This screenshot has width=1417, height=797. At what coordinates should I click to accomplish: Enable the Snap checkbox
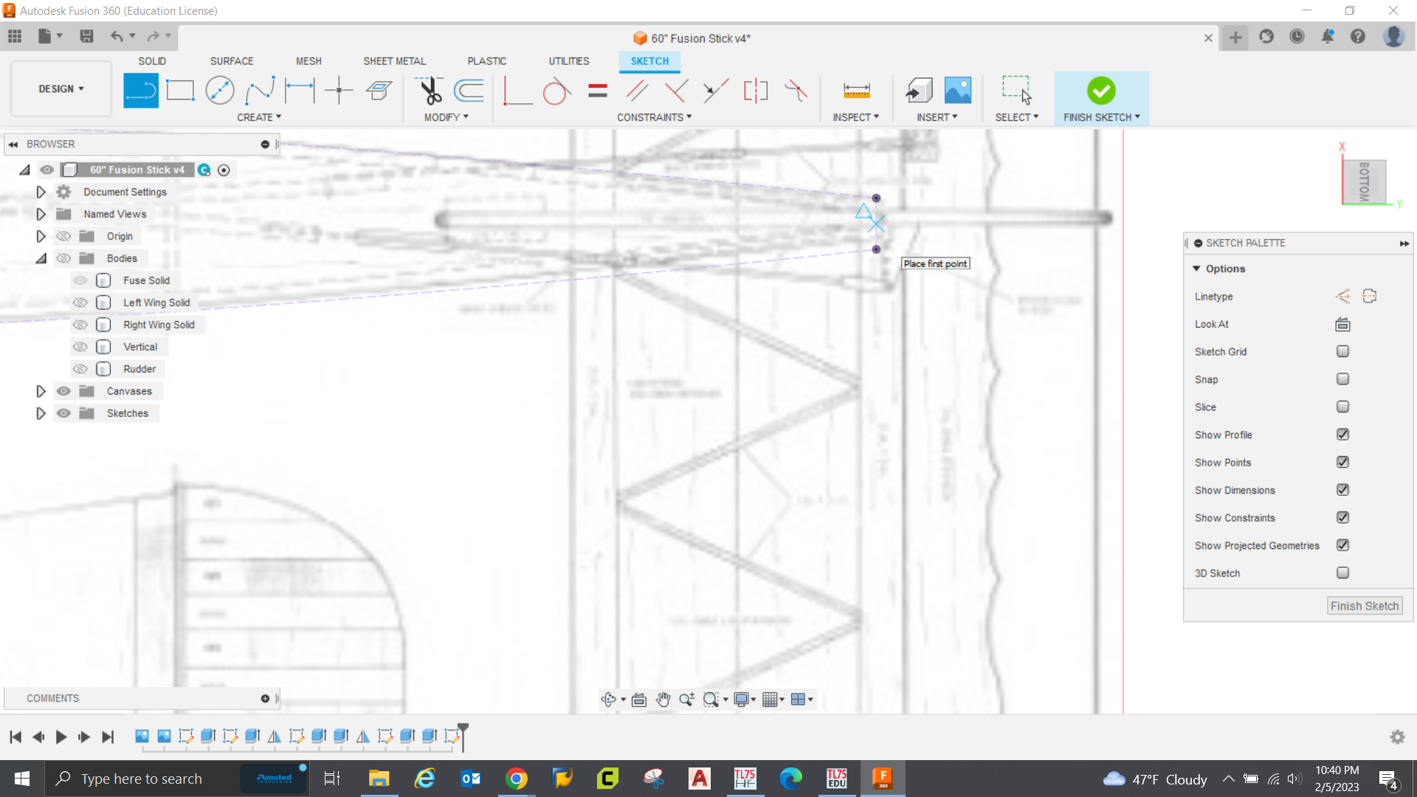click(x=1342, y=379)
